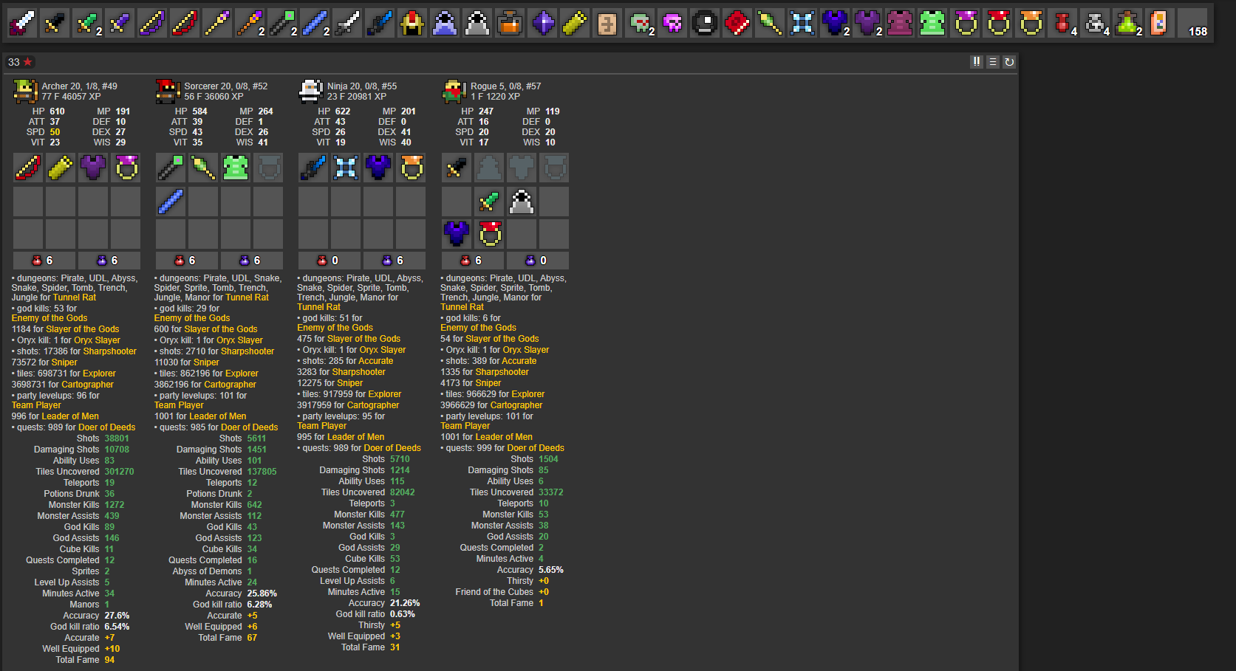Click the Ninja's God kill ratio 0.63%
This screenshot has height=671, width=1236.
pyautogui.click(x=403, y=614)
